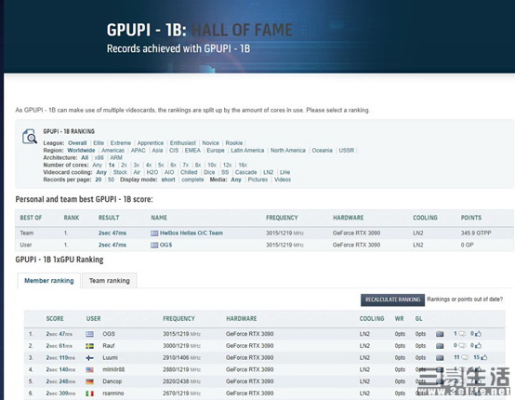This screenshot has height=400, width=515.
Task: Open HwBox Hellas O/C Team link
Action: click(191, 233)
